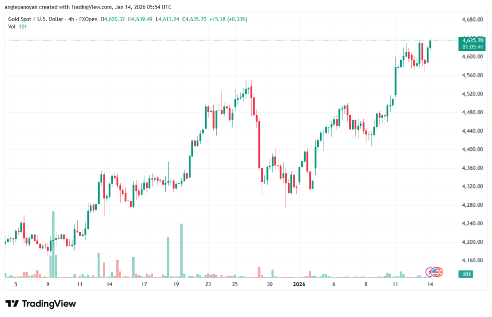
Task: Select the Vol indicator legend
Action: (x=12, y=27)
